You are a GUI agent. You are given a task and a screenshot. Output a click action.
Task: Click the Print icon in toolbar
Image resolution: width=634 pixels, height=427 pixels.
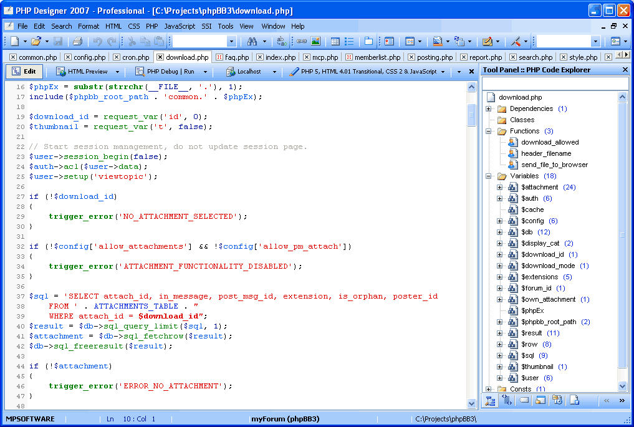[77, 41]
